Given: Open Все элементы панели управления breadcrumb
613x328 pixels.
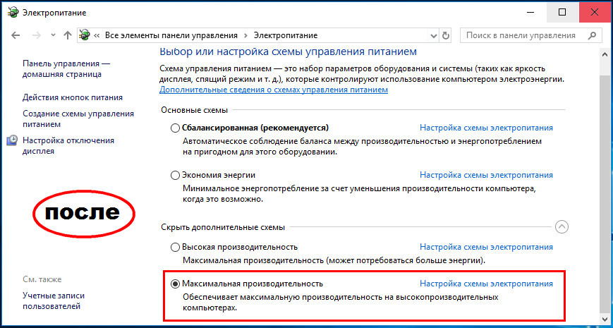Looking at the screenshot, I should (x=171, y=35).
